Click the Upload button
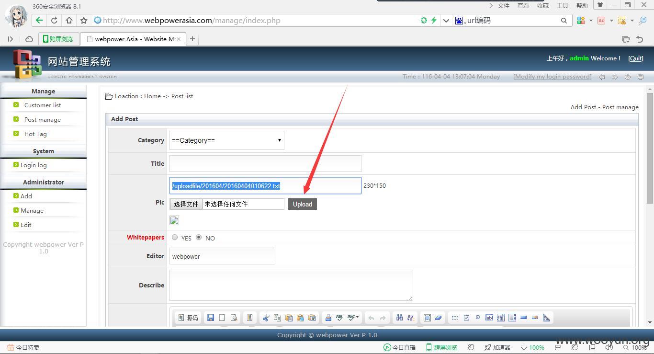The image size is (654, 354). coord(303,204)
